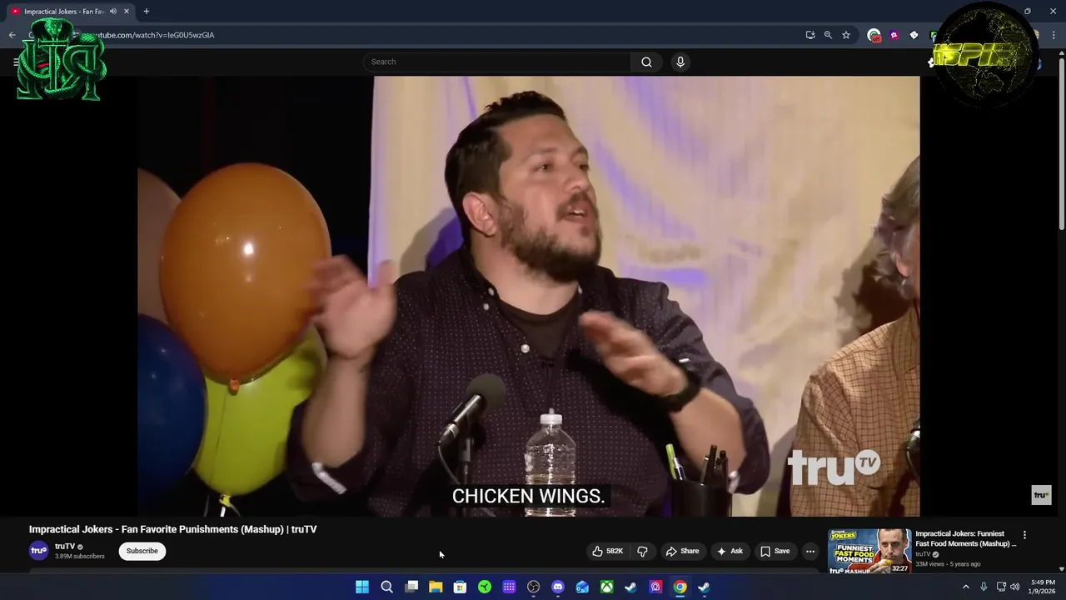Screen dimensions: 1066x600
Task: Click the install/cast icon in address bar
Action: (810, 35)
